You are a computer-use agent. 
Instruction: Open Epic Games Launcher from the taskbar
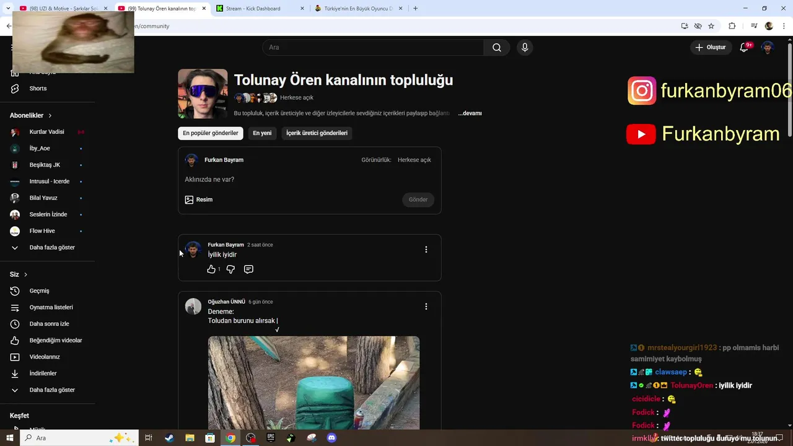tap(271, 438)
